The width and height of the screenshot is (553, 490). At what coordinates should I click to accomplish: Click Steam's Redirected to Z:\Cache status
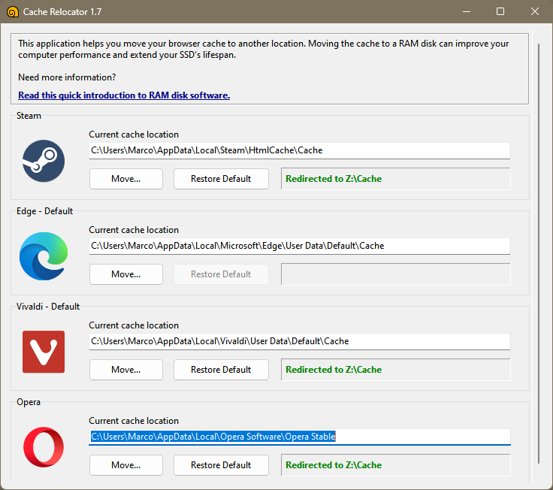[x=396, y=179]
